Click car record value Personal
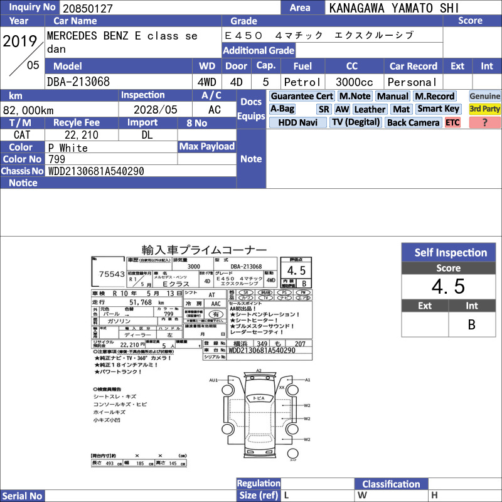502x502 pixels. coord(412,82)
